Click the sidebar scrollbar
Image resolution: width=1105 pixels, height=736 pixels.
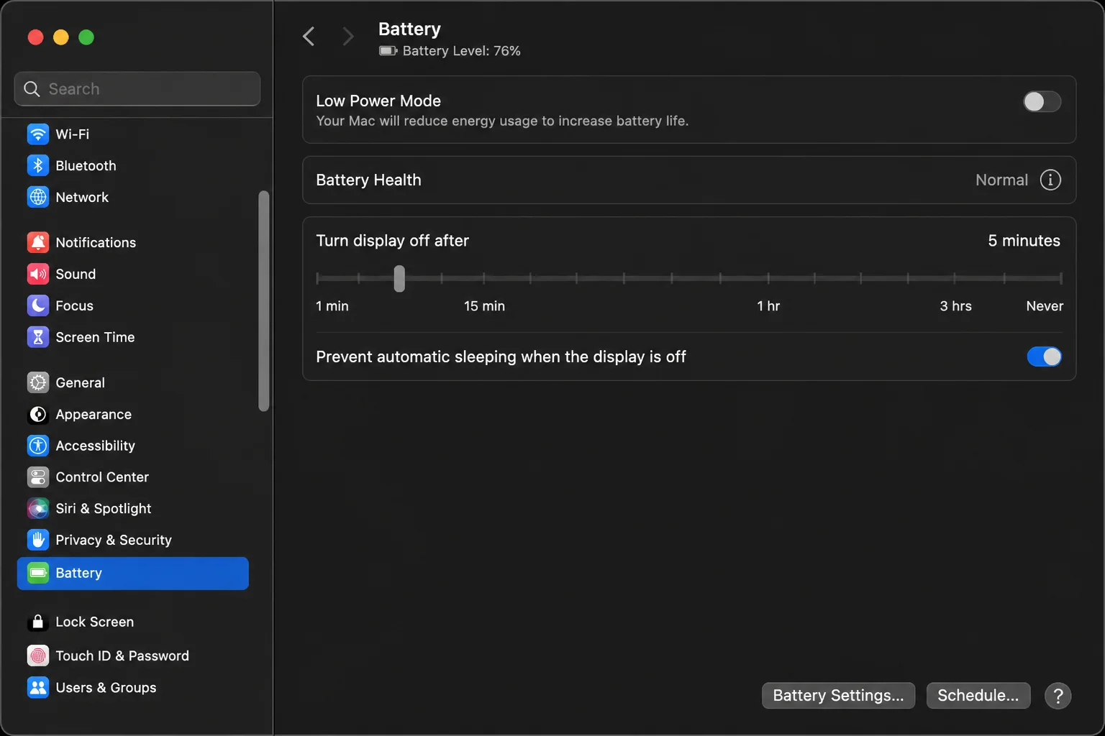tap(263, 300)
